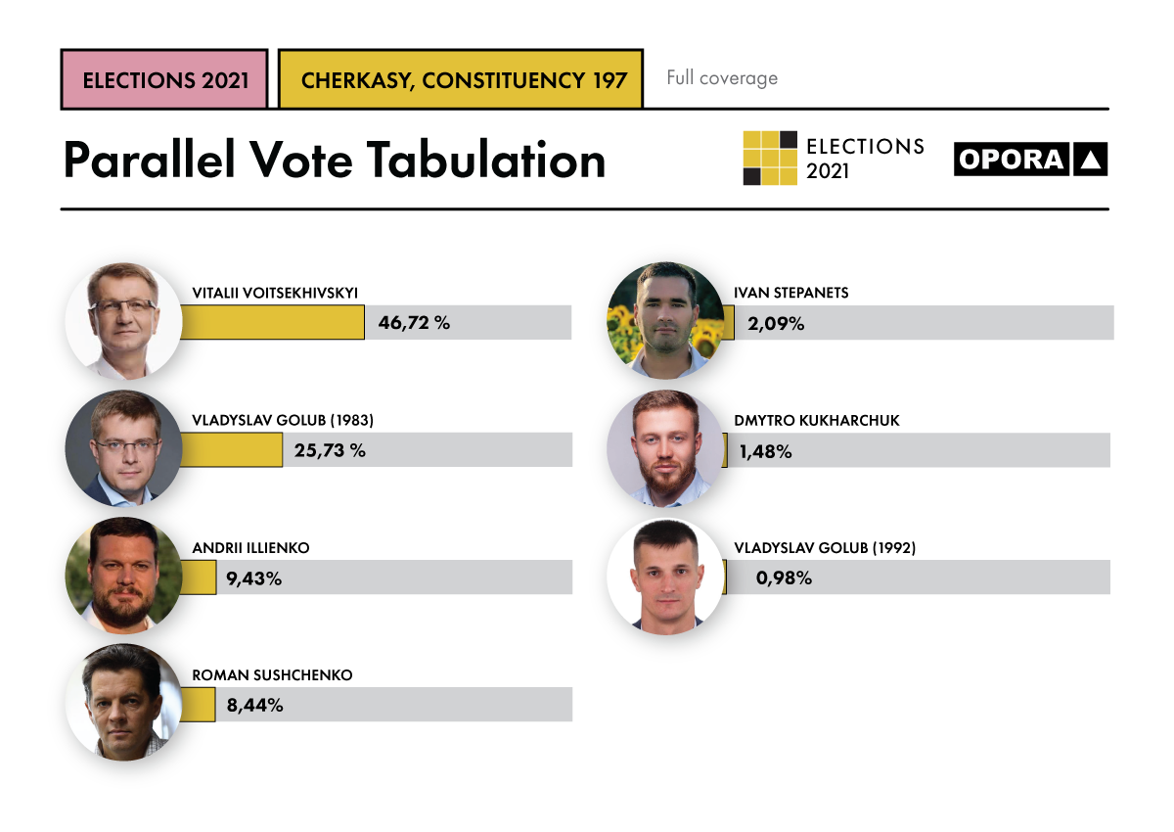The width and height of the screenshot is (1174, 832).
Task: Click Andrii Illienko's portrait photo
Action: pos(123,576)
